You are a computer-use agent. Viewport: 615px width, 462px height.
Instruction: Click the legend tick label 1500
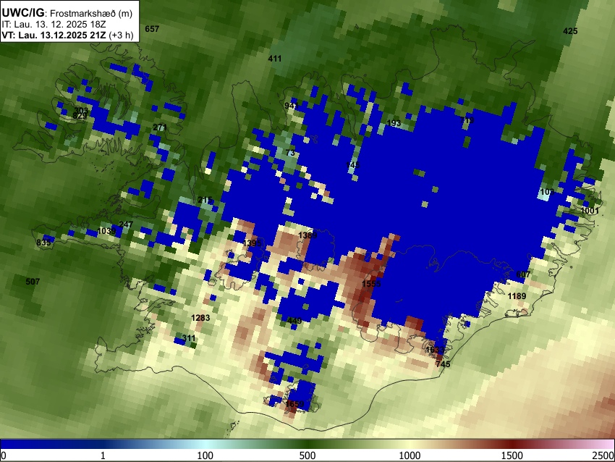[512, 455]
